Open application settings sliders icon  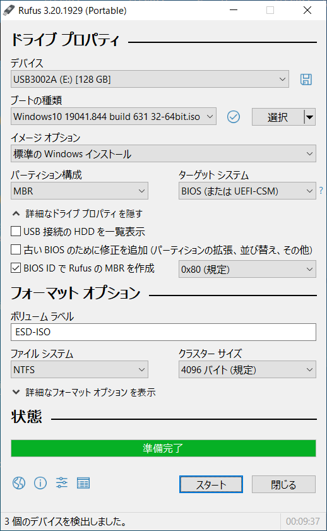(62, 482)
